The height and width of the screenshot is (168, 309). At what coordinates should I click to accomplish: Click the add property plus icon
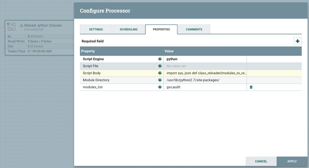[298, 41]
